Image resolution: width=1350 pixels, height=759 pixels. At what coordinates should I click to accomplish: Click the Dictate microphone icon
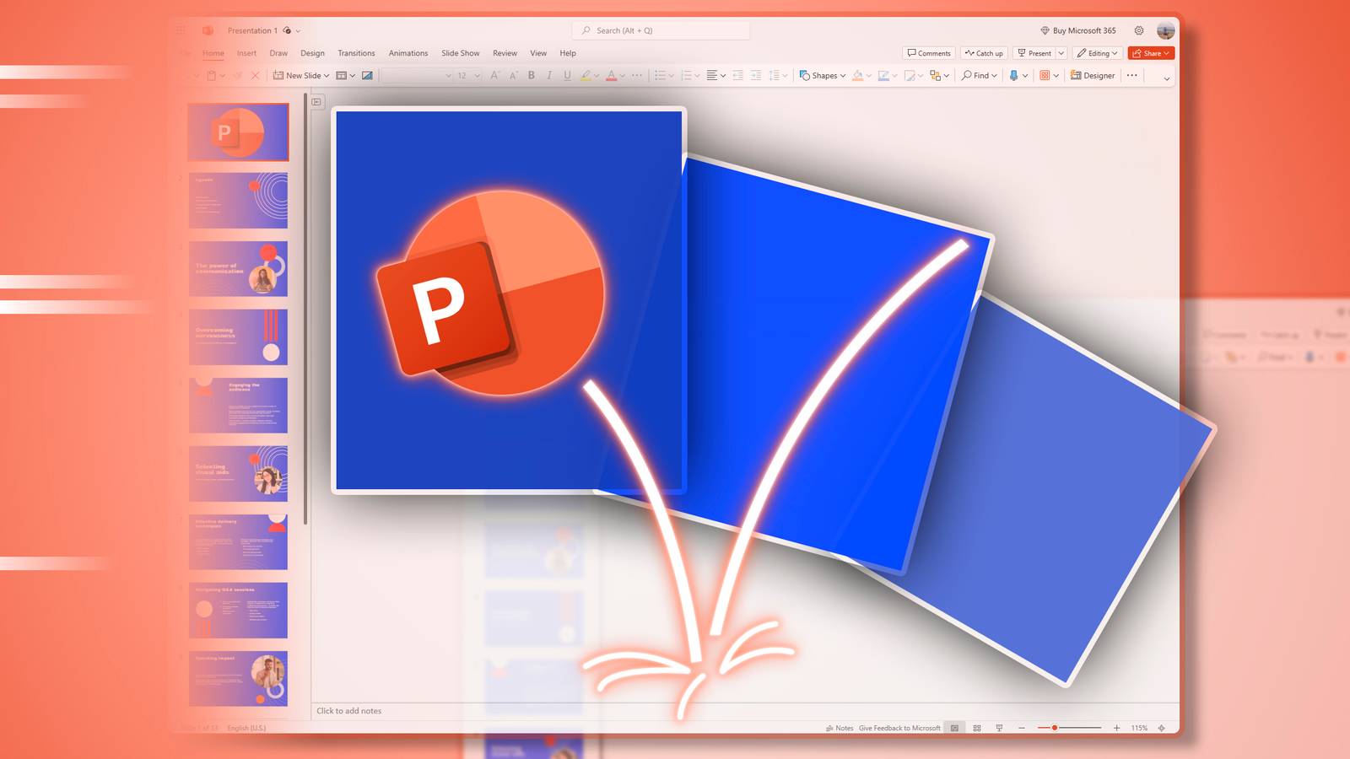(x=1014, y=75)
